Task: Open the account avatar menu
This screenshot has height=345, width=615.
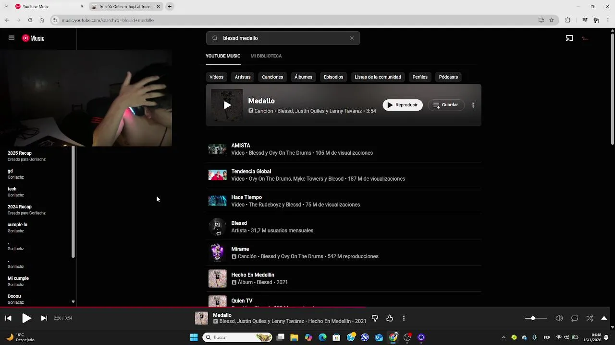Action: tap(585, 38)
